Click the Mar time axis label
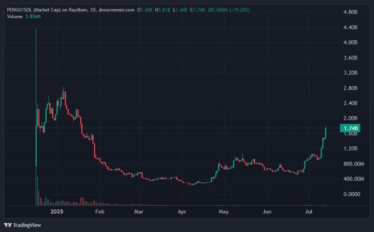This screenshot has width=374, height=232. 139,212
